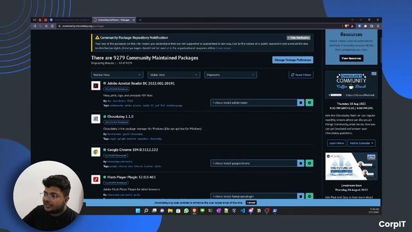Screen dimensions: 412x232
Task: Click the address bar URL field
Action: click(x=200, y=26)
